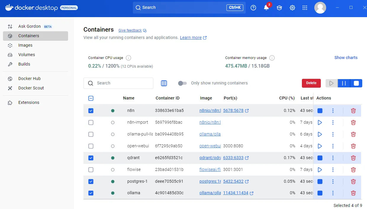
Task: Open more actions menu for n8n
Action: [333, 111]
